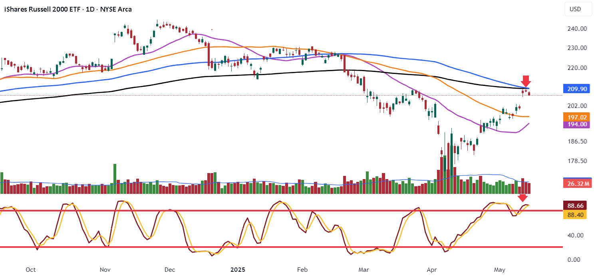594x277 pixels.
Task: Click the iShares Russell 2000 ETF chart title
Action: (68, 9)
